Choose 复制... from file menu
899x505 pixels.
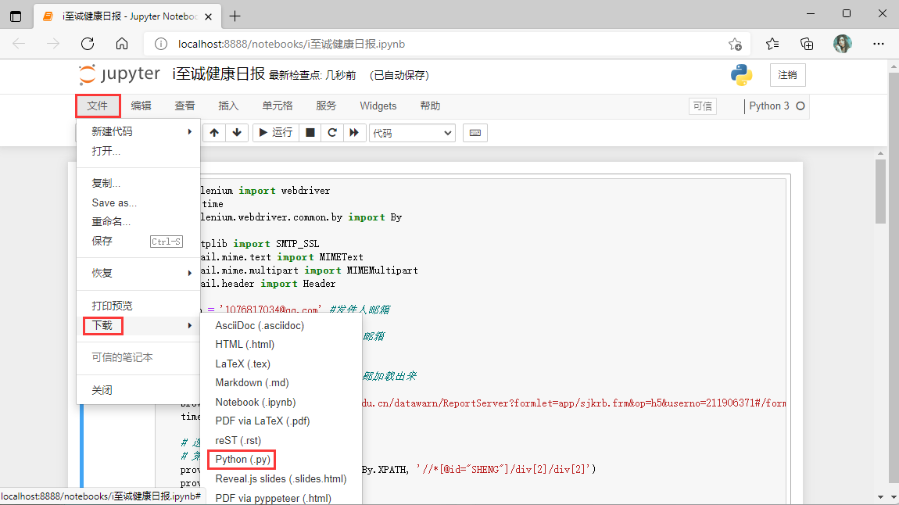[138, 184]
